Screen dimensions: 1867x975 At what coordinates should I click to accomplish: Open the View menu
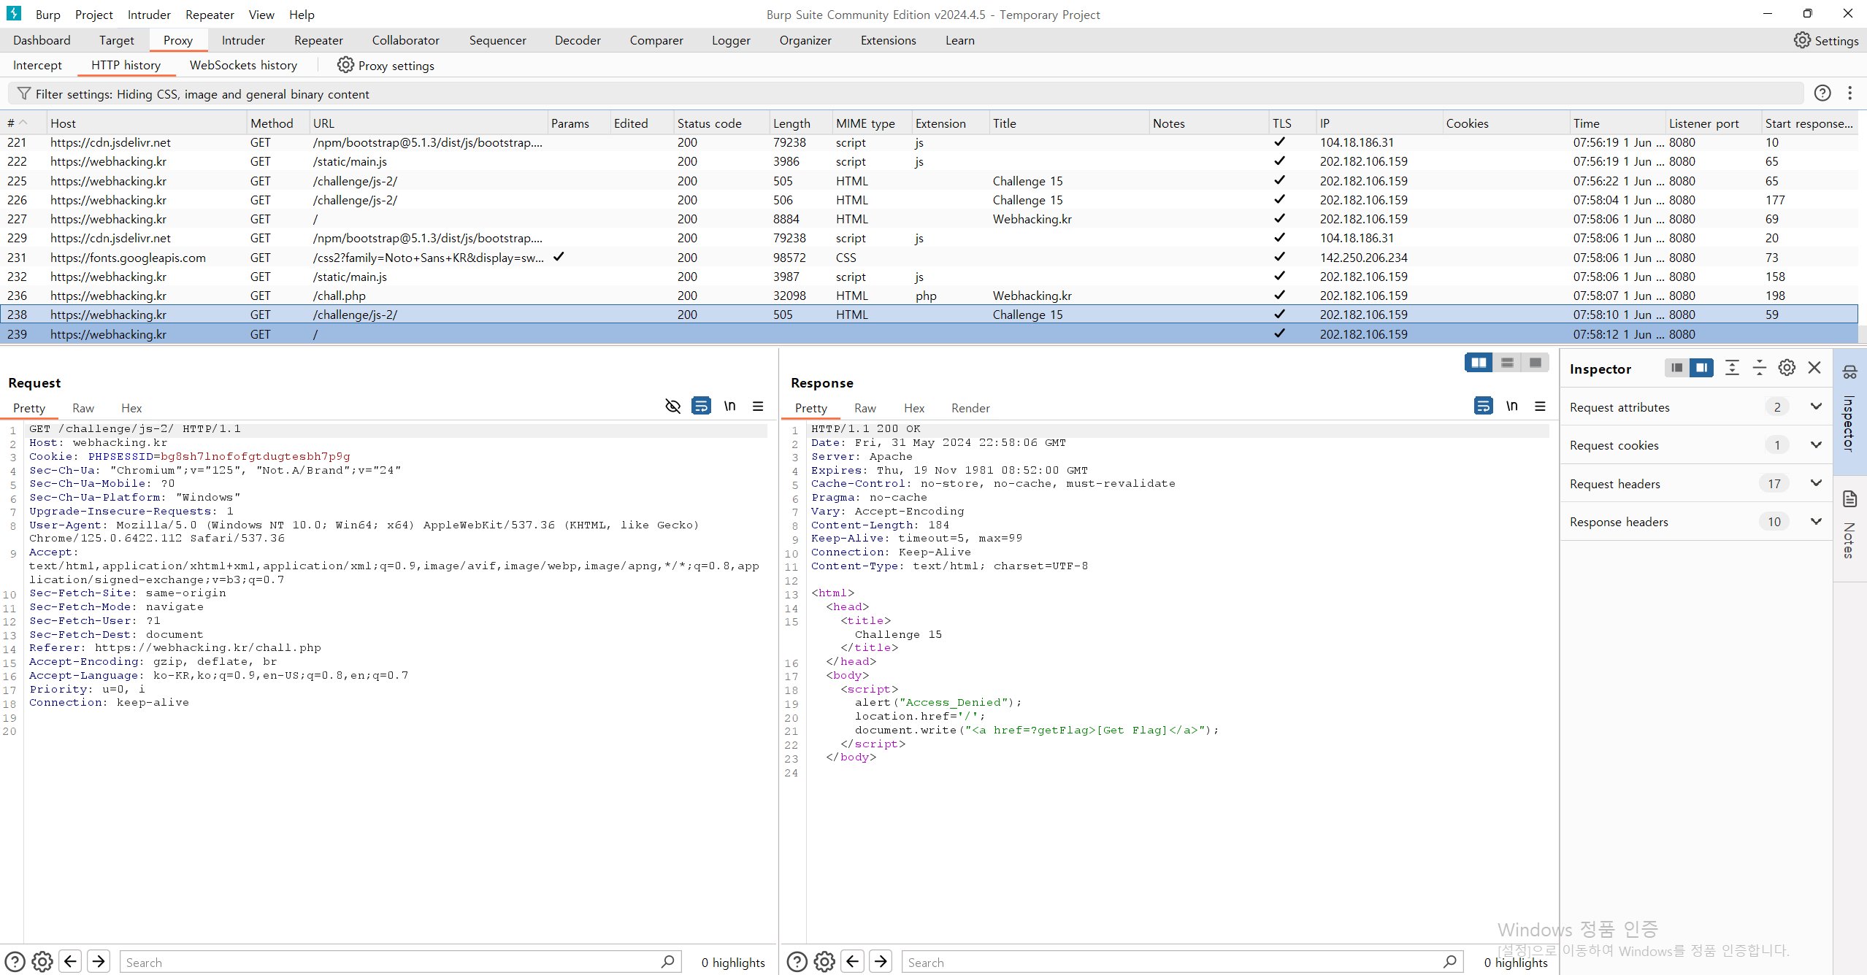261,15
